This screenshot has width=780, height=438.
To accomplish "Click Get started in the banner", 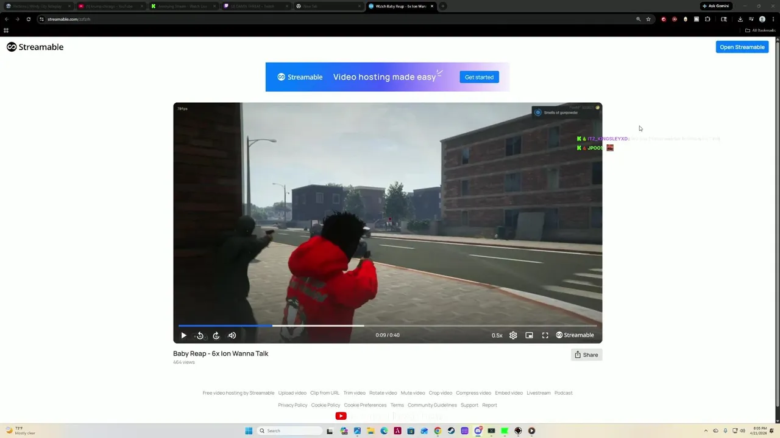I will click(x=479, y=77).
